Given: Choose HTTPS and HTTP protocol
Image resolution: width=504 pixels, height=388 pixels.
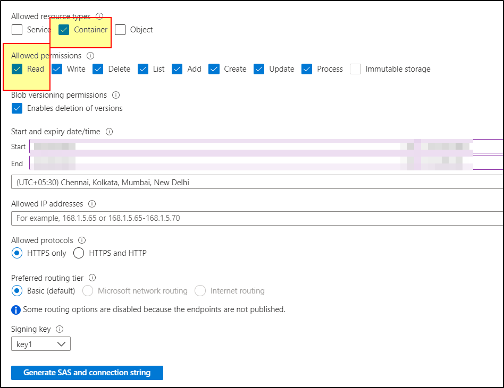Looking at the screenshot, I should 79,253.
